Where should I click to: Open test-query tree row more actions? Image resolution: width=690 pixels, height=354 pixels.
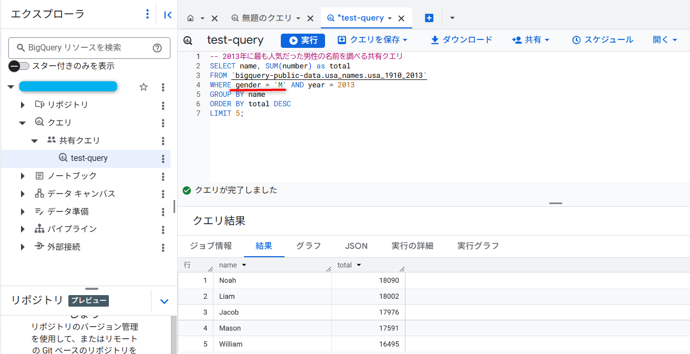(x=163, y=158)
